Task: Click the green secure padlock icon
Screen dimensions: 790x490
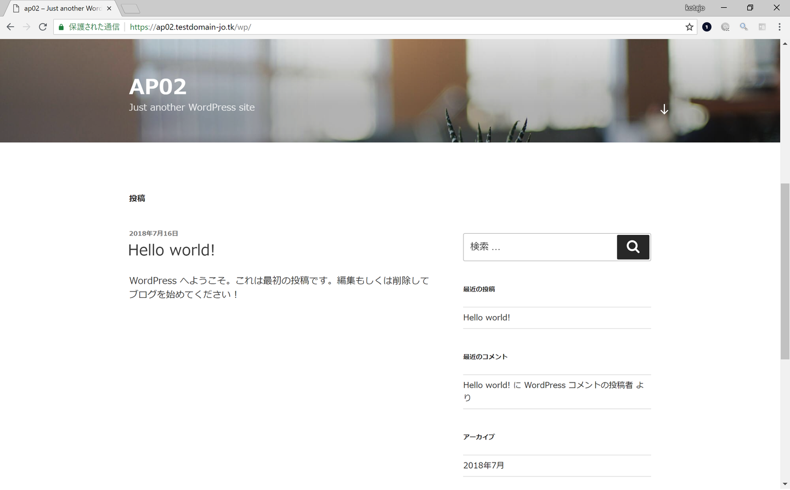Action: click(x=61, y=27)
